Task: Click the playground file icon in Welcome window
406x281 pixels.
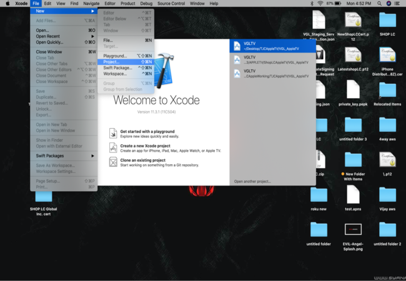Action: click(113, 134)
